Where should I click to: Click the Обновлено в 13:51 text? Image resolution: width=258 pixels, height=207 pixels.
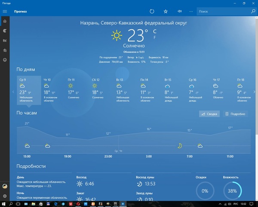[x=134, y=52]
